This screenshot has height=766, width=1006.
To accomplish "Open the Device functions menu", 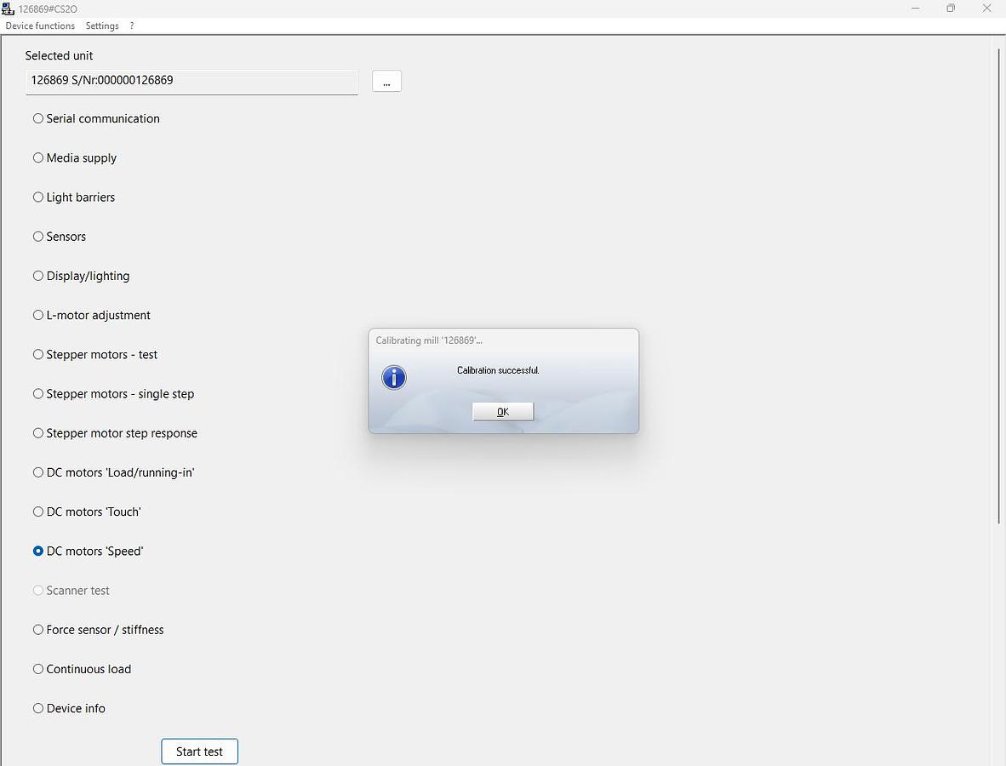I will pyautogui.click(x=40, y=26).
